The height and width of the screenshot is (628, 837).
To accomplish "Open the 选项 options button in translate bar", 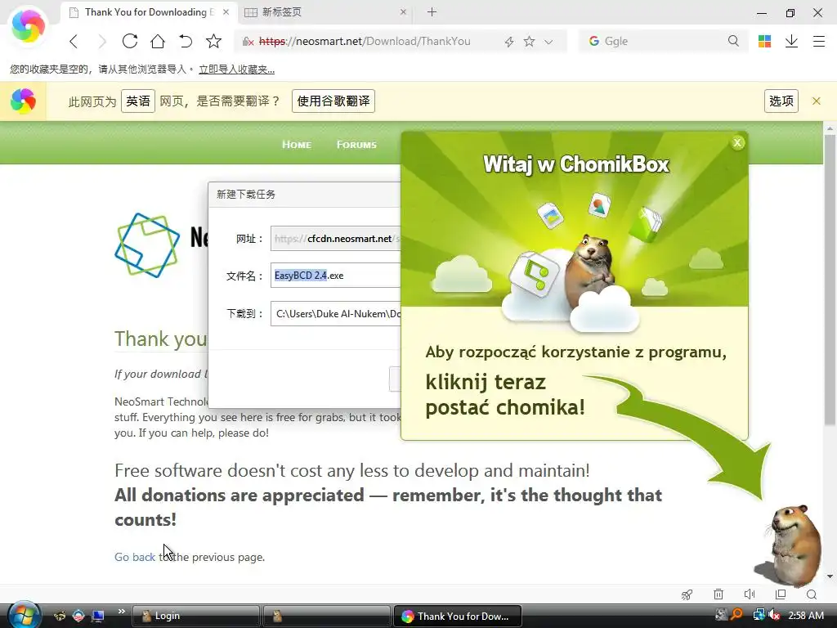I will [x=781, y=101].
